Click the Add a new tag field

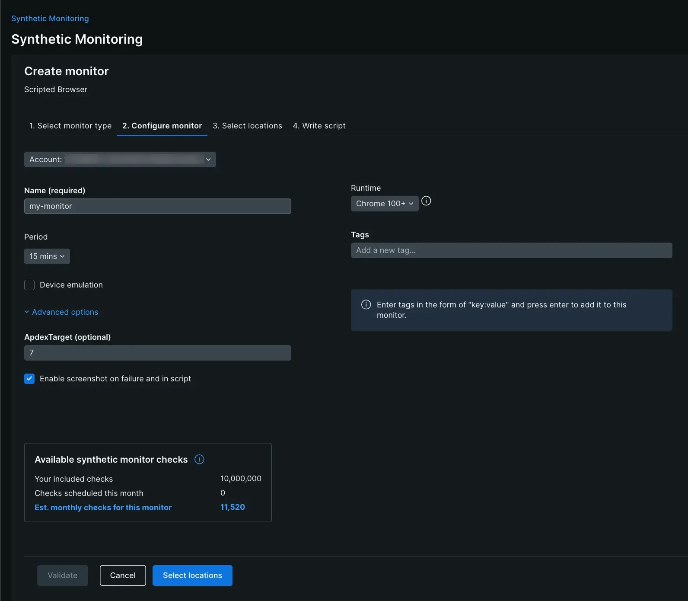pyautogui.click(x=511, y=250)
